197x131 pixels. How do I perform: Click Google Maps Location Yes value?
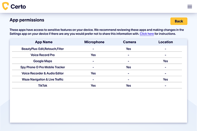pos(165,61)
